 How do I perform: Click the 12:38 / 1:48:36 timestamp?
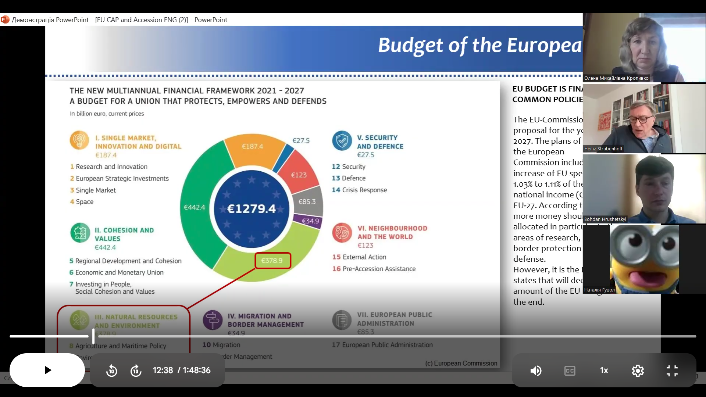182,370
